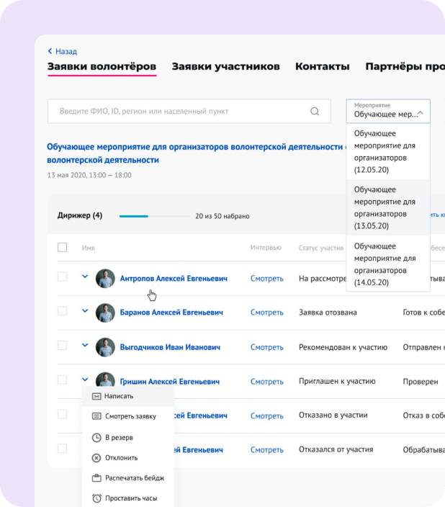Click the envelope icon beside Написать
445x507 pixels.
click(96, 396)
